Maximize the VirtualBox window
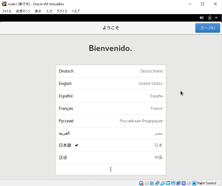The image size is (222, 186). tap(203, 4)
